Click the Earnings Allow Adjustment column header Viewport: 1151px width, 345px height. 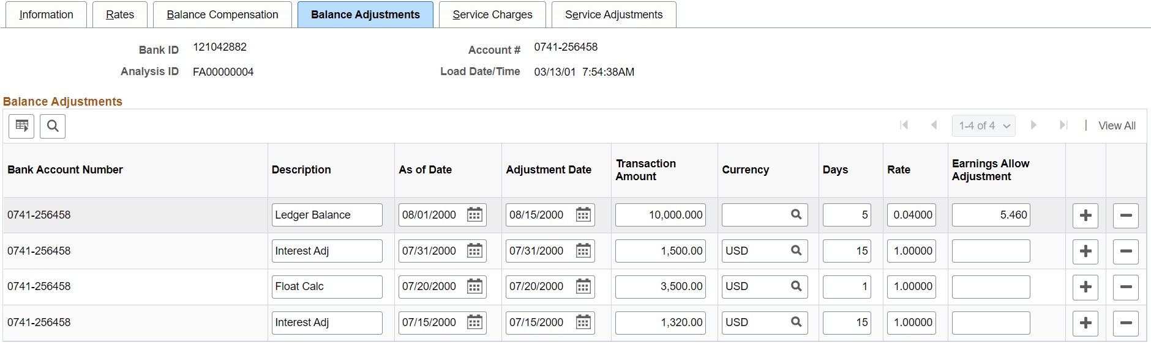coord(991,170)
